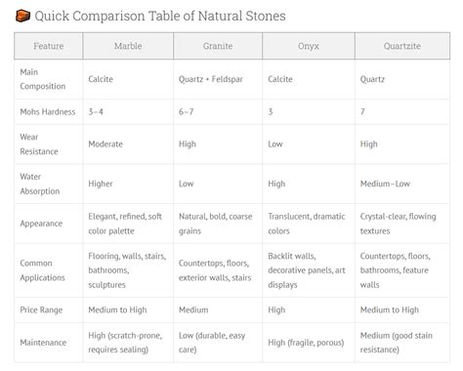This screenshot has height=371, width=463.
Task: Select the Quartzite column header
Action: click(402, 46)
